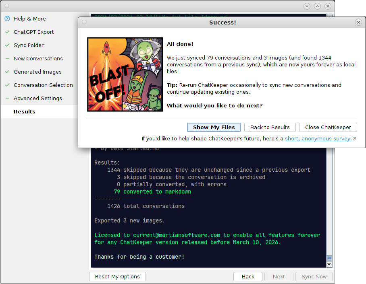
Task: Click the checkmark icon beside Sync Folder
Action: [x=7, y=45]
